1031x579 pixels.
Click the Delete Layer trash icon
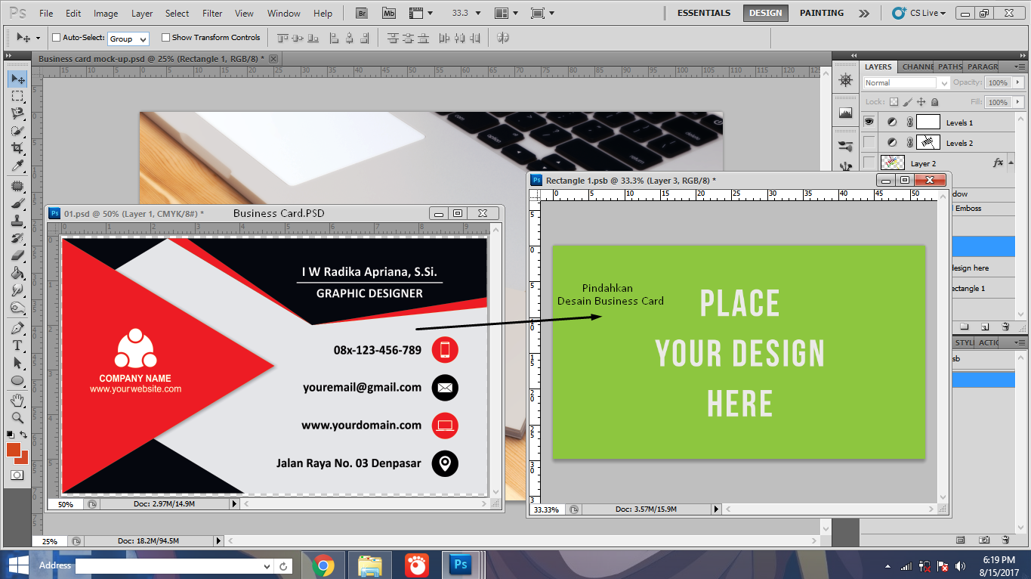(1005, 327)
